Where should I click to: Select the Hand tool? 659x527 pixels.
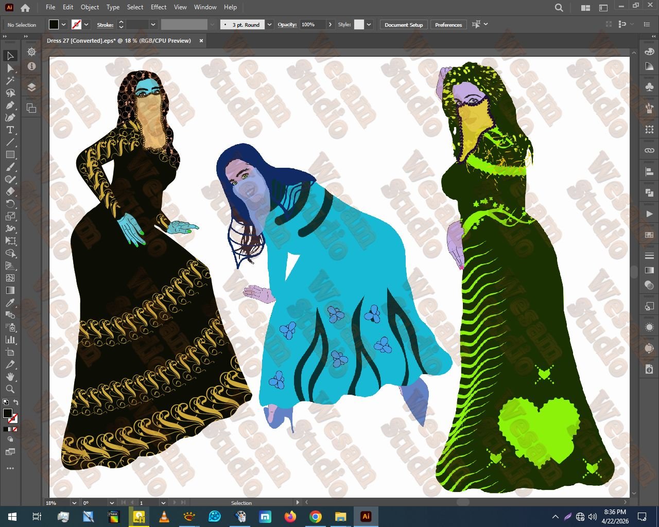pyautogui.click(x=10, y=377)
